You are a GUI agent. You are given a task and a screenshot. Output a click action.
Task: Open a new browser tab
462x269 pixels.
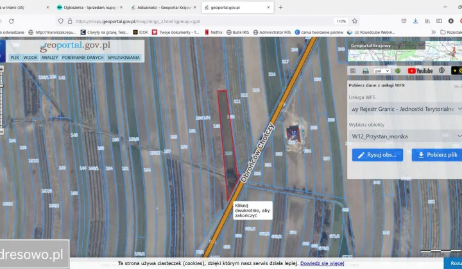point(280,7)
